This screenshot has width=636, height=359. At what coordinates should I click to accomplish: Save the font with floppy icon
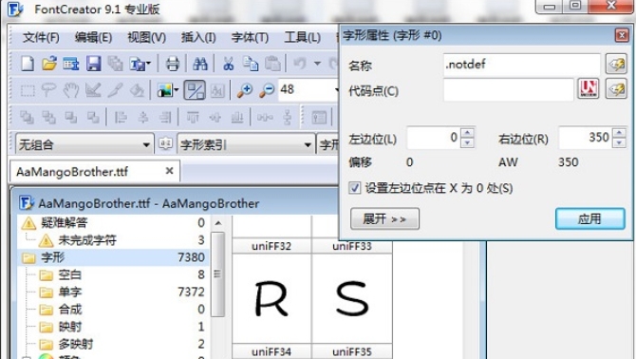coord(94,64)
